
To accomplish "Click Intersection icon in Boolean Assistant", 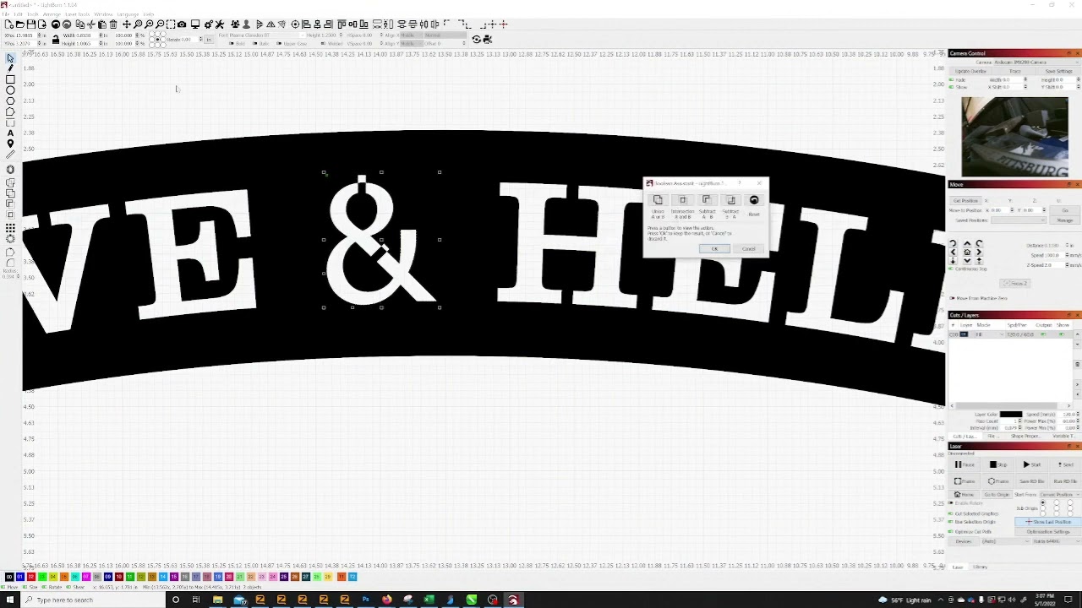I will (x=682, y=200).
